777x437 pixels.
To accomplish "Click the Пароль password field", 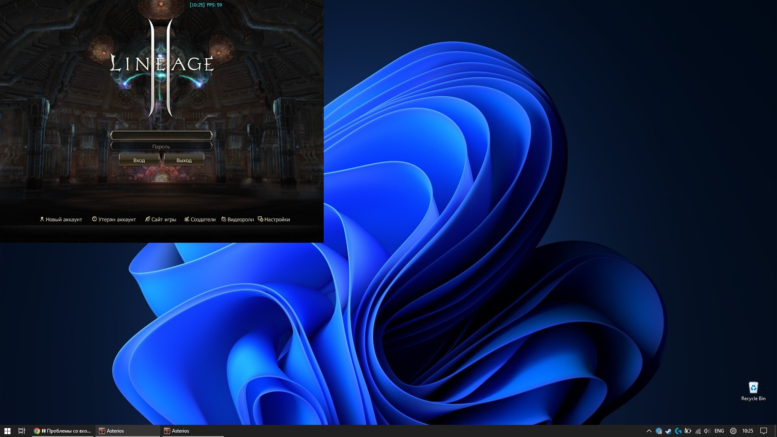I will tap(161, 146).
